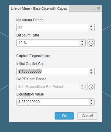Click the Maximum Period field showing 25
111x132 pixels.
tap(52, 28)
